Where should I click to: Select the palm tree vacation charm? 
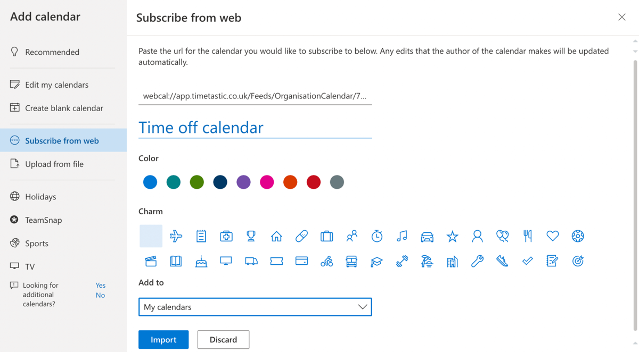[x=427, y=261]
